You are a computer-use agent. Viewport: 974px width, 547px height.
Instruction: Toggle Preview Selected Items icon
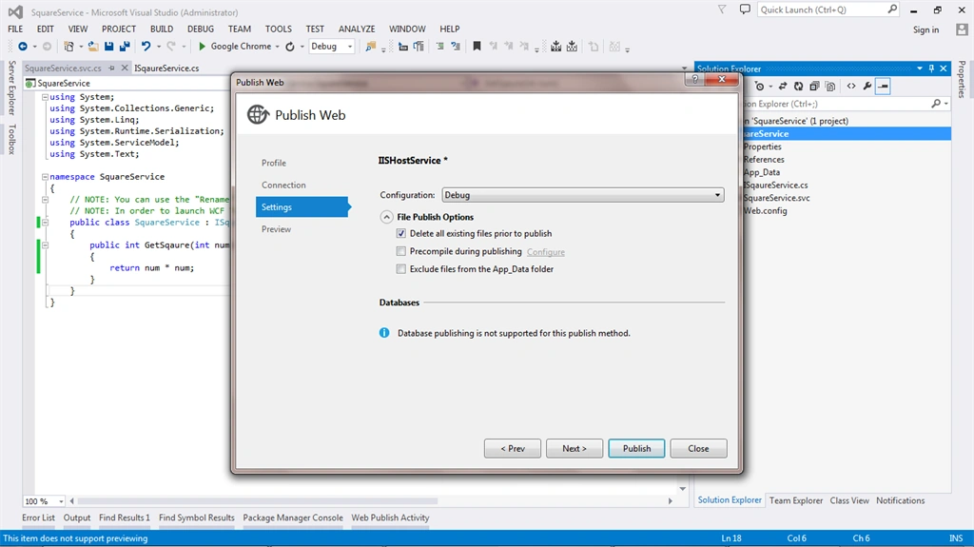point(883,87)
